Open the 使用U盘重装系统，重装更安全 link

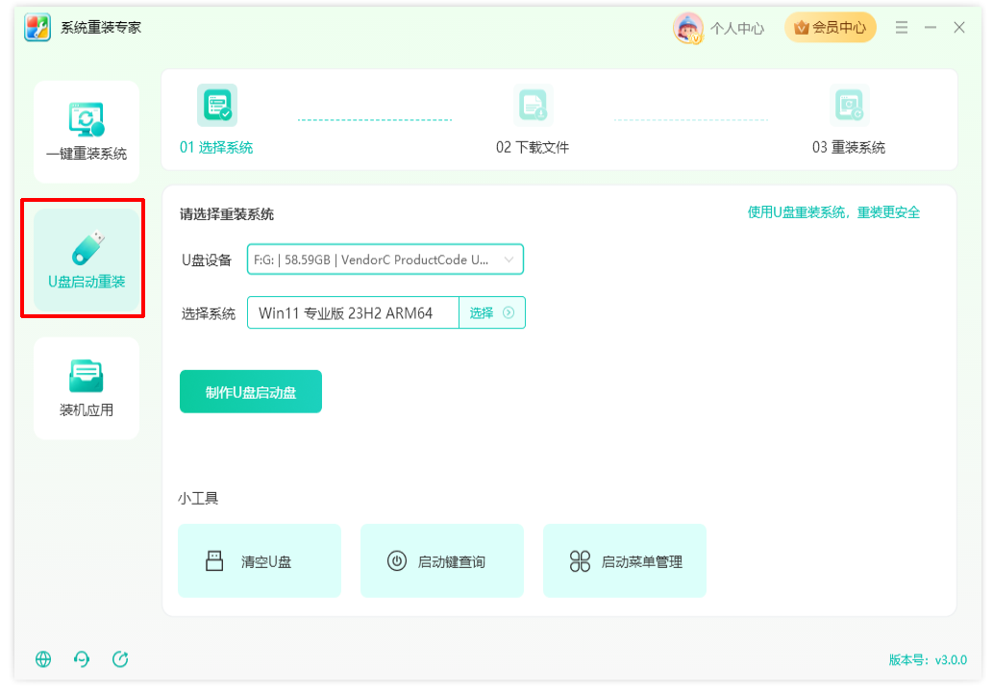click(x=833, y=212)
